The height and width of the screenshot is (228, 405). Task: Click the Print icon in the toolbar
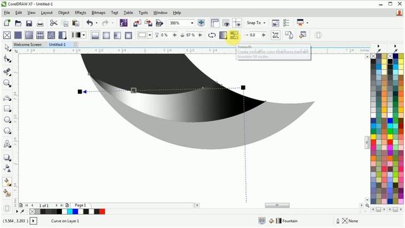(40, 23)
